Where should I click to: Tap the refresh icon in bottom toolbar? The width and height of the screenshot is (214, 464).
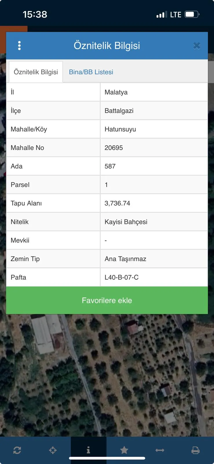pyautogui.click(x=17, y=450)
